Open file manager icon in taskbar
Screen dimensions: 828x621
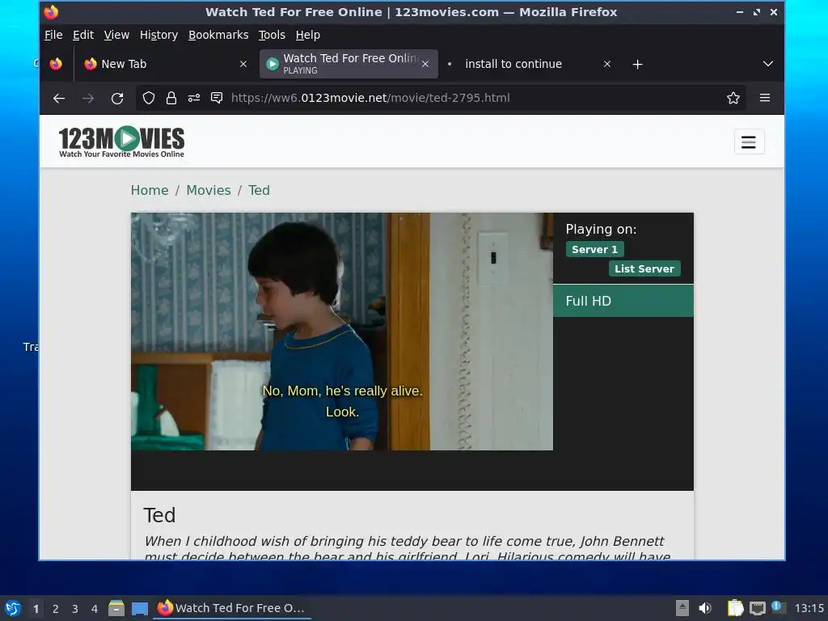click(116, 608)
